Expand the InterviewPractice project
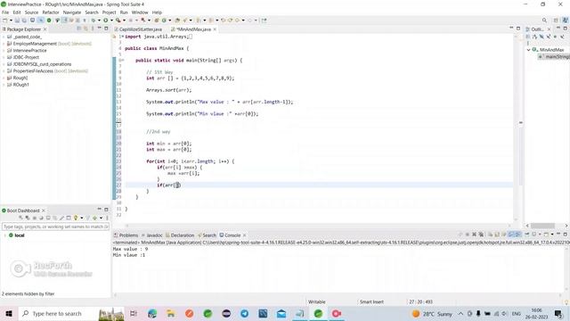 (x=4, y=51)
